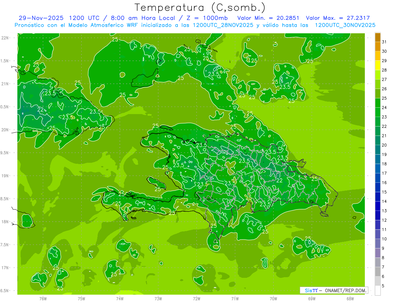Click the "76W" longitude axis label
This screenshot has width=393, height=303.
(x=43, y=299)
